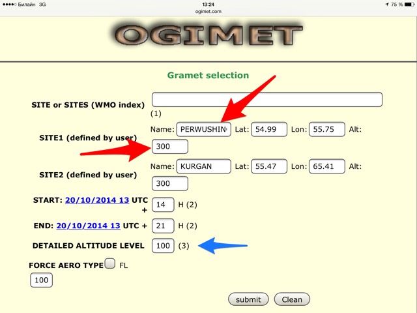Select SITE2 Lat field 55.47
Viewport: 417px width, 313px height.
269,166
